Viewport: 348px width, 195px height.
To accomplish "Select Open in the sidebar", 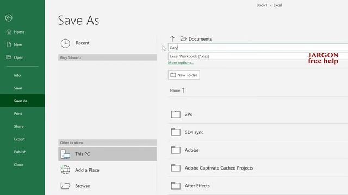I will (18, 57).
